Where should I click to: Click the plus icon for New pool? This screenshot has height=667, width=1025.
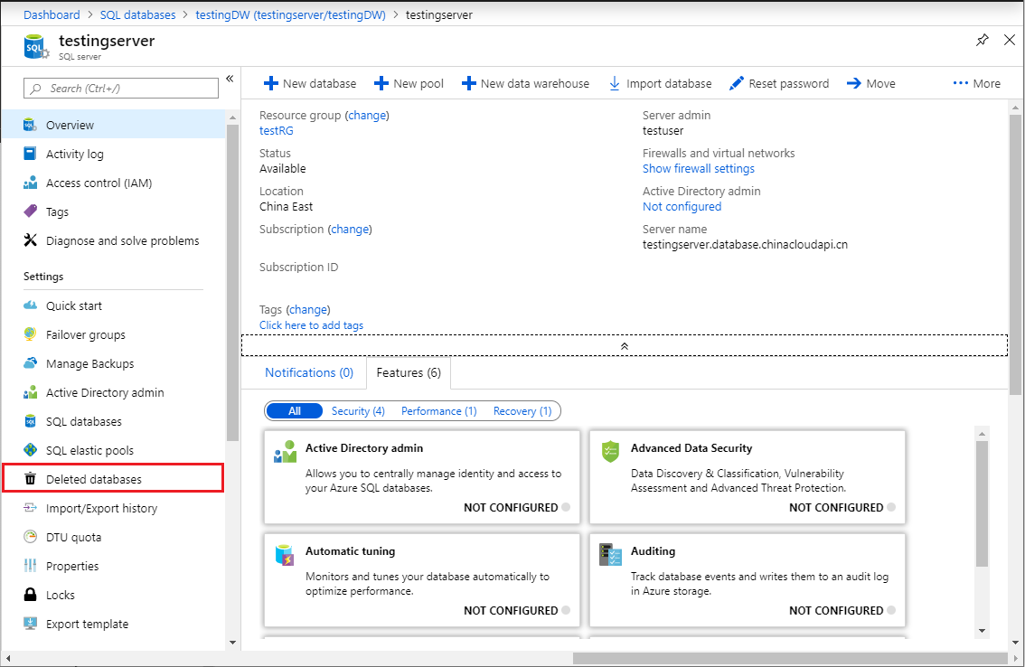pos(381,84)
